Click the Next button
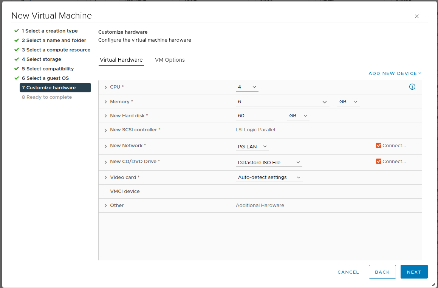Screen dimensions: 438x288 (414, 272)
